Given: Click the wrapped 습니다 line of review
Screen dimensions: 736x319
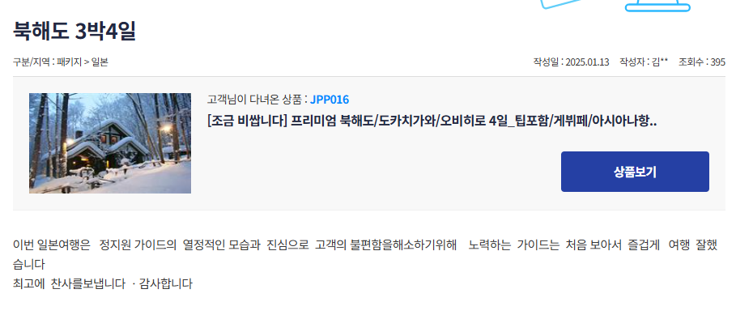Looking at the screenshot, I should coord(28,265).
